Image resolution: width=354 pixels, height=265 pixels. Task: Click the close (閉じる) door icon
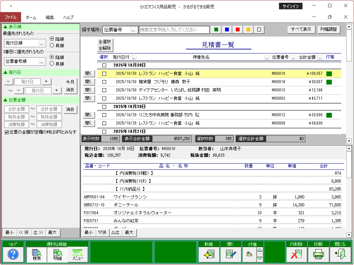point(340,255)
